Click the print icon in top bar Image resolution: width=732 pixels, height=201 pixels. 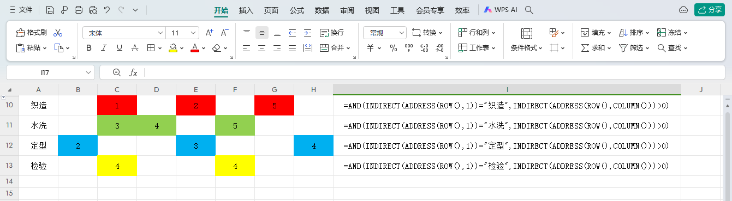click(x=79, y=10)
